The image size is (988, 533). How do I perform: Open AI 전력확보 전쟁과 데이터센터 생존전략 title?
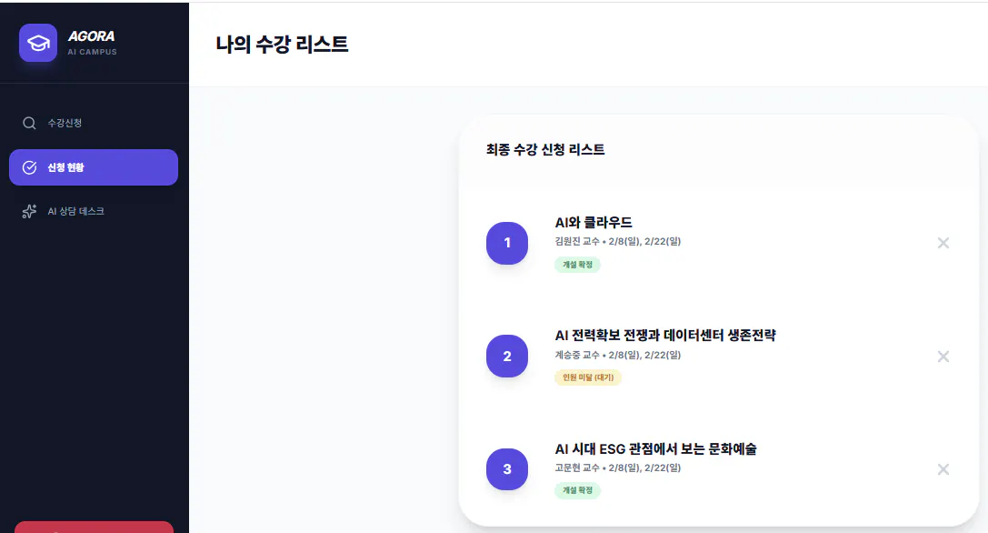664,336
